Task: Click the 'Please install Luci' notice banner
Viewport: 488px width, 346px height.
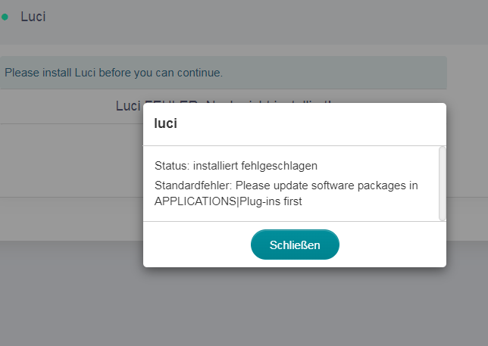Action: tap(114, 73)
